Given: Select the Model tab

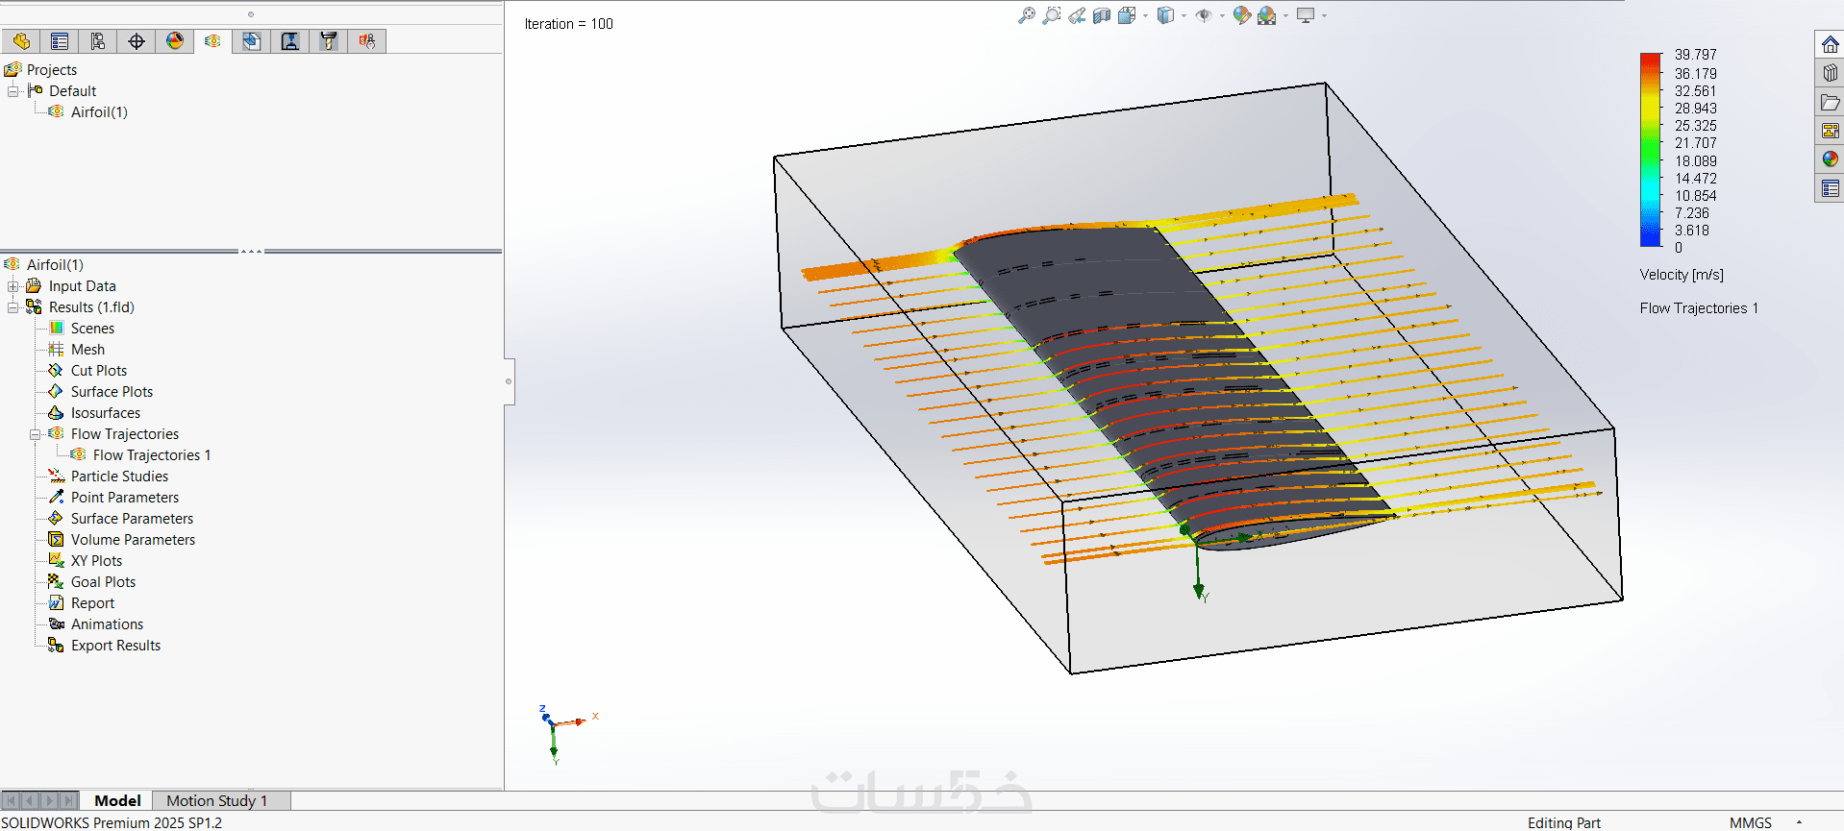Looking at the screenshot, I should (x=117, y=800).
